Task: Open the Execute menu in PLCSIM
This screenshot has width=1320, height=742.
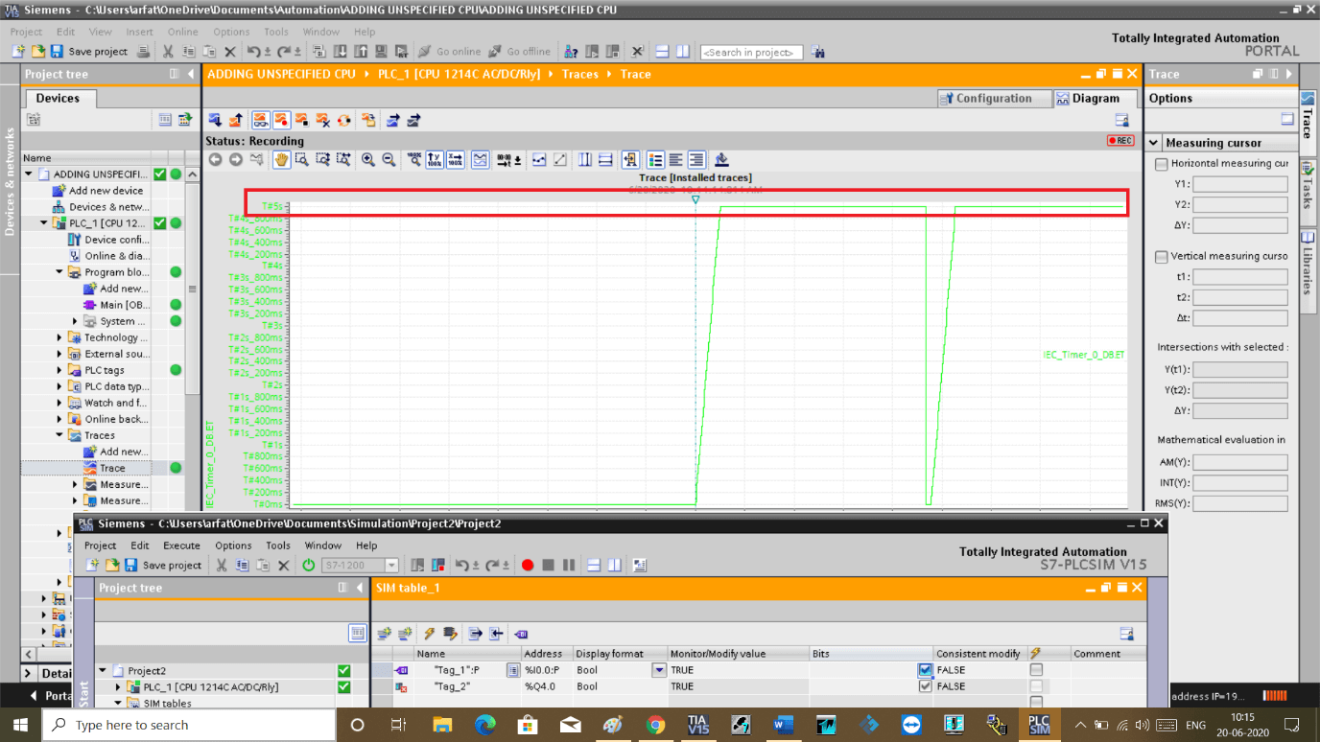Action: pos(181,545)
